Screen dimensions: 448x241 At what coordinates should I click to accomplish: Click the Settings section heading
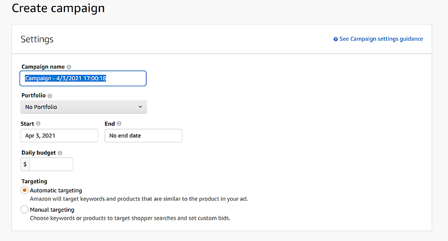coord(37,39)
